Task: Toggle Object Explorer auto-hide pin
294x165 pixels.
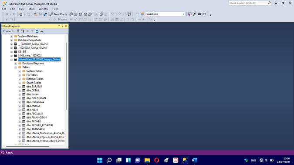Action: (62, 26)
